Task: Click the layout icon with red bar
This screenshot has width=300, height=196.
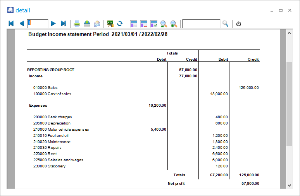Action: coord(144,24)
